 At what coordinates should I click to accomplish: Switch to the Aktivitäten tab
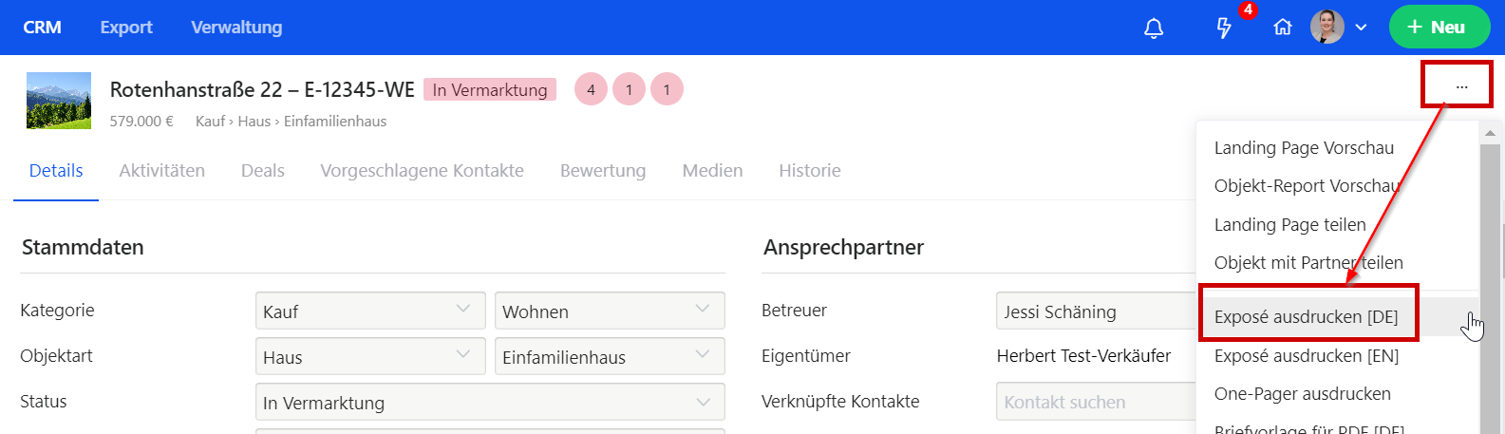[162, 171]
